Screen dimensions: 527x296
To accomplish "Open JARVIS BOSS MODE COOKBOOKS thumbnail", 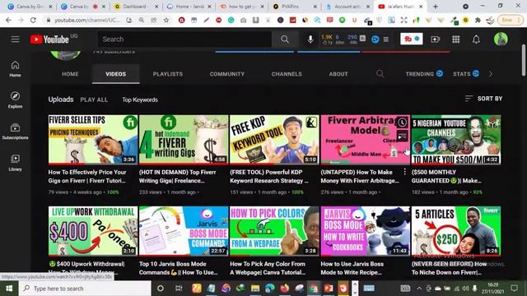I will (366, 231).
